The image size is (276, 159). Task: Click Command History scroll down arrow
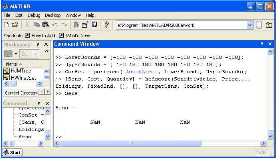coord(47,136)
